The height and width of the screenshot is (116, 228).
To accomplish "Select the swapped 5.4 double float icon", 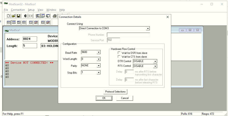I will click(x=48, y=23).
